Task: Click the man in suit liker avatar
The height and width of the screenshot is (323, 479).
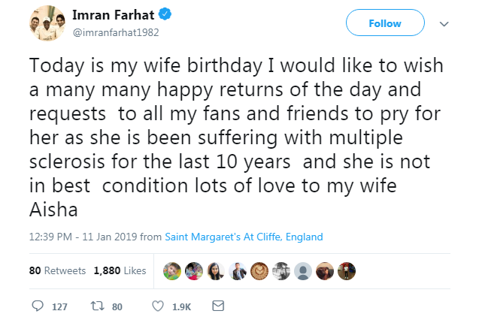Action: [x=238, y=270]
